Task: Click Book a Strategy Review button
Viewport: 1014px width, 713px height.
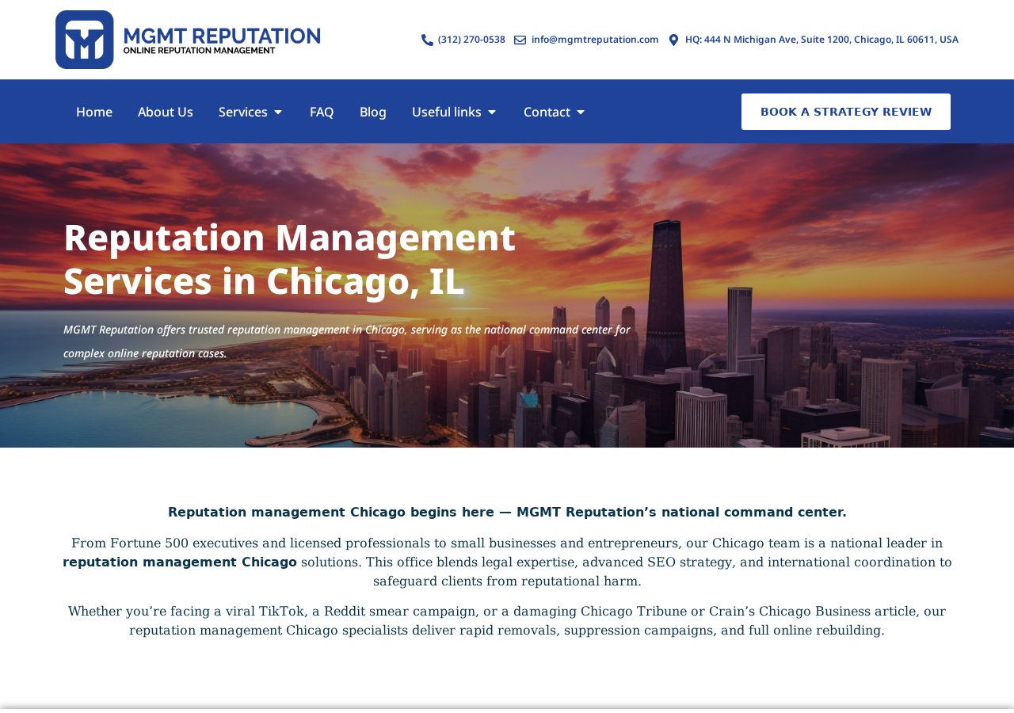Action: coord(846,112)
